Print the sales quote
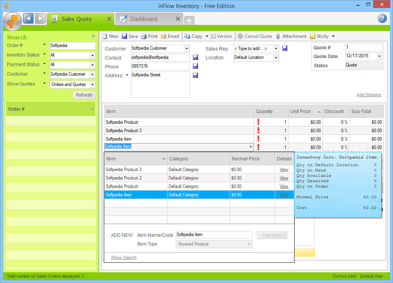393x283 pixels. (149, 36)
